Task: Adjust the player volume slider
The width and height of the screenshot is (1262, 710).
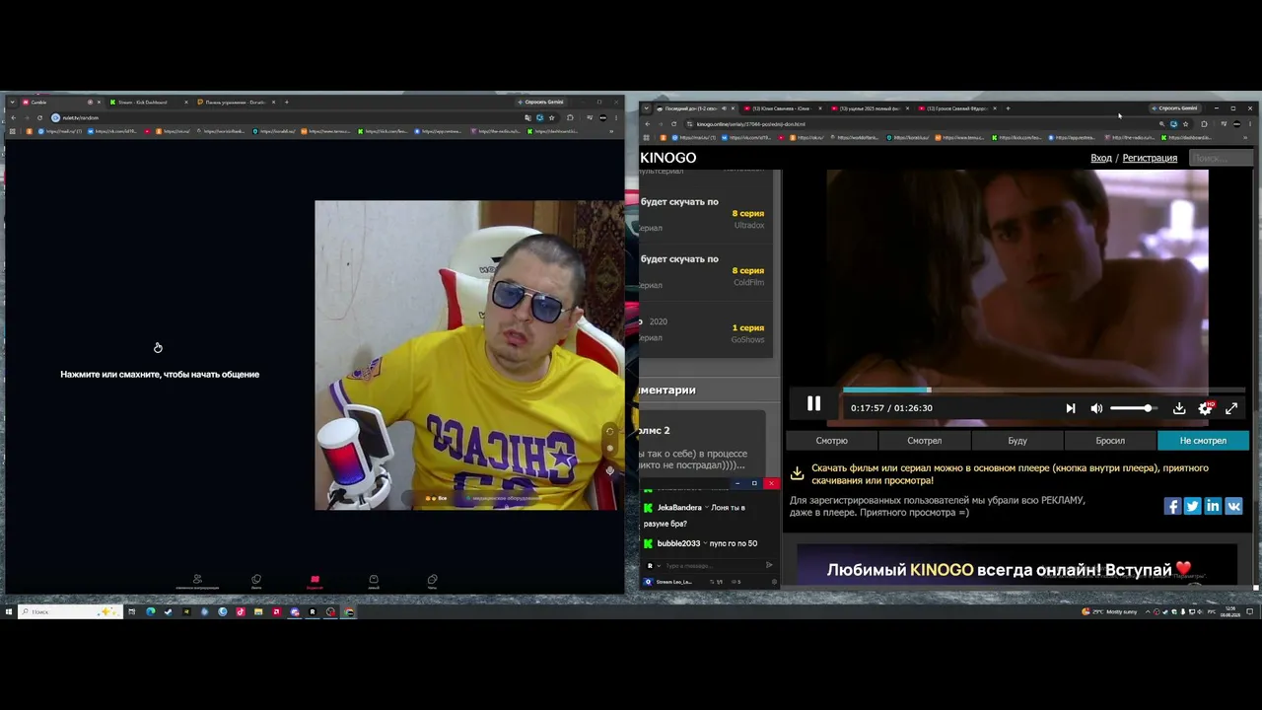Action: [1133, 408]
